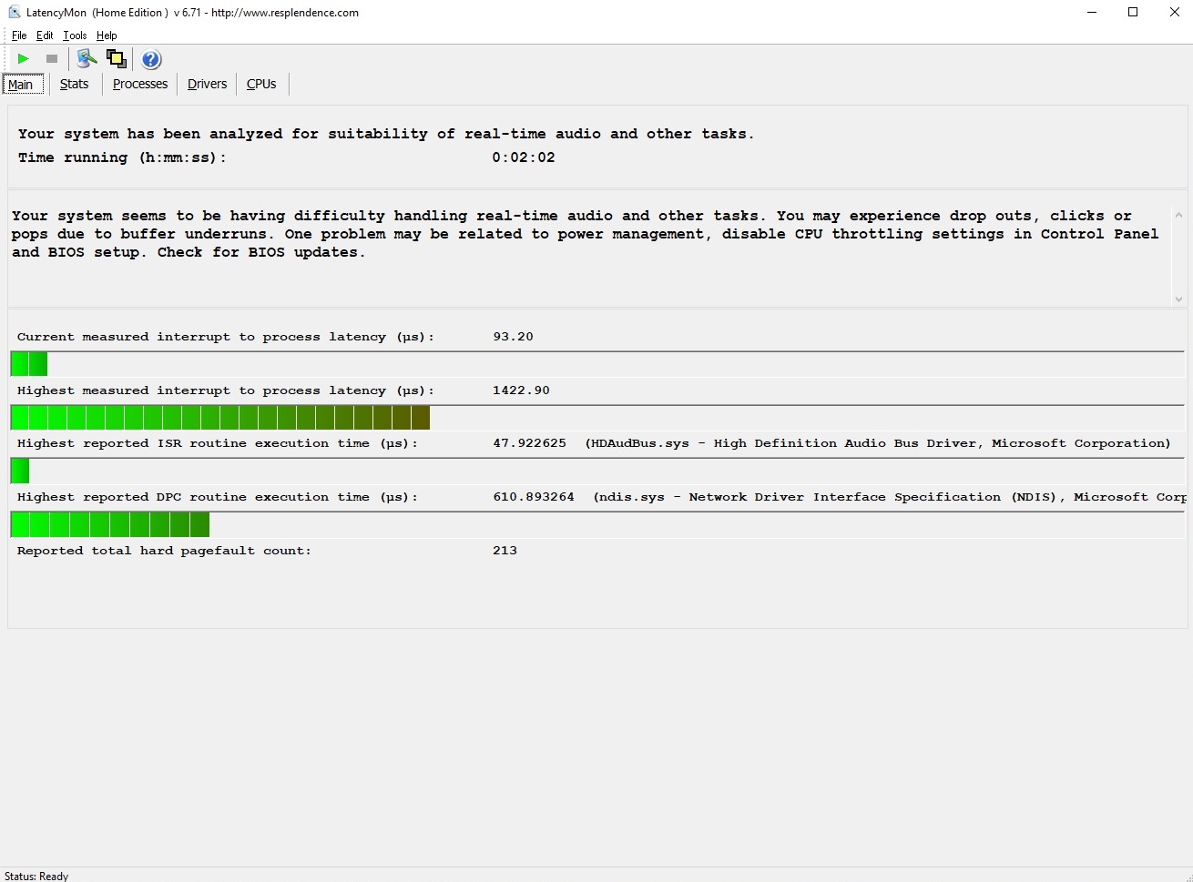Click the HDAudBus.sys driver description
The width and height of the screenshot is (1193, 882).
(878, 443)
